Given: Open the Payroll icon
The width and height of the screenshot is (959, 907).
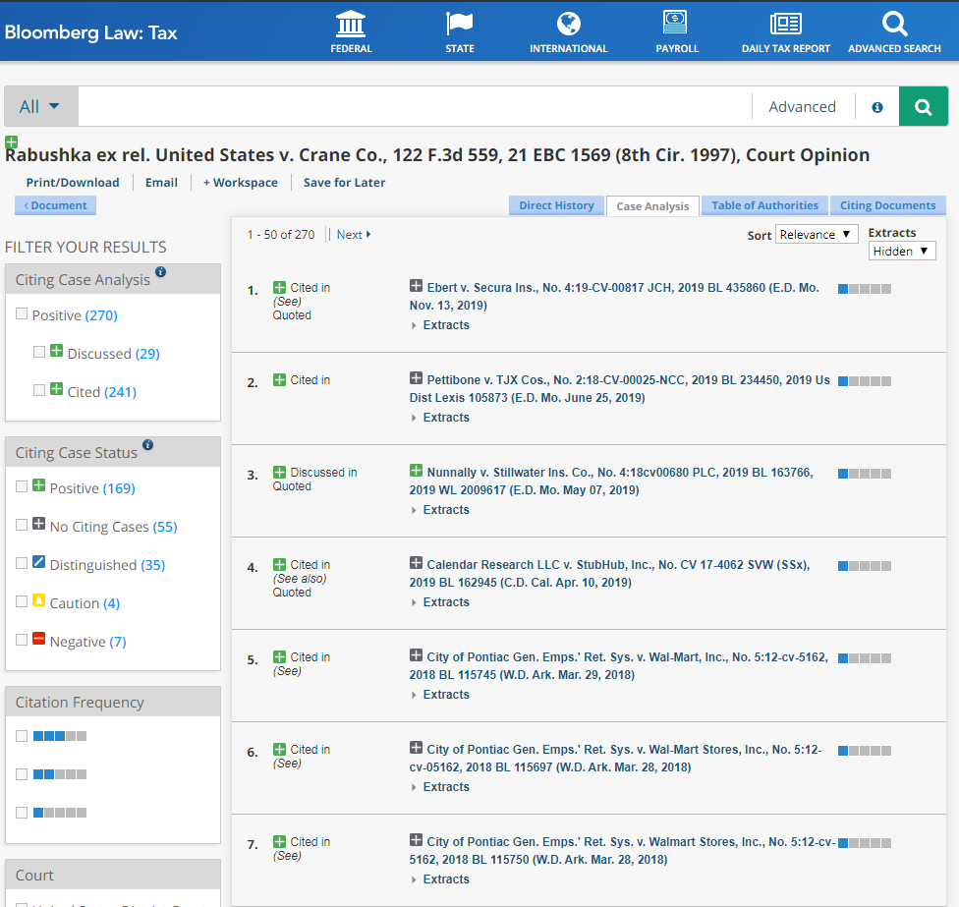Looking at the screenshot, I should pyautogui.click(x=676, y=24).
